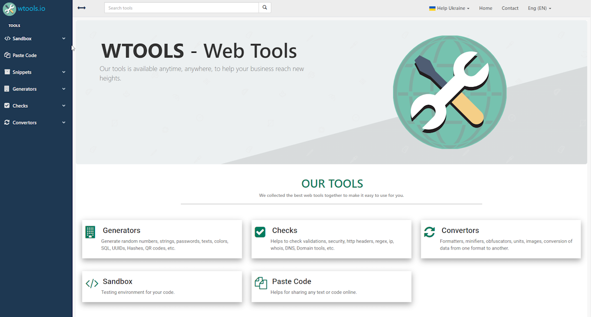Expand the Checks sidebar chevron
The width and height of the screenshot is (591, 317).
[x=64, y=106]
